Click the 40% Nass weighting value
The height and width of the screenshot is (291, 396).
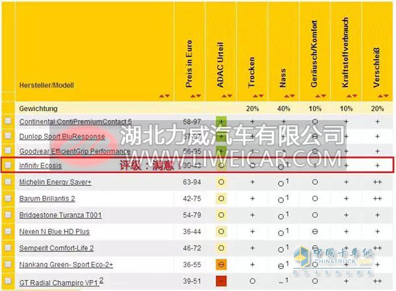click(x=284, y=109)
